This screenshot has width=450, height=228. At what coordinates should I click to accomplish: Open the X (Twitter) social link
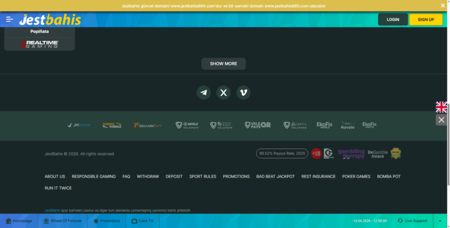[x=224, y=92]
